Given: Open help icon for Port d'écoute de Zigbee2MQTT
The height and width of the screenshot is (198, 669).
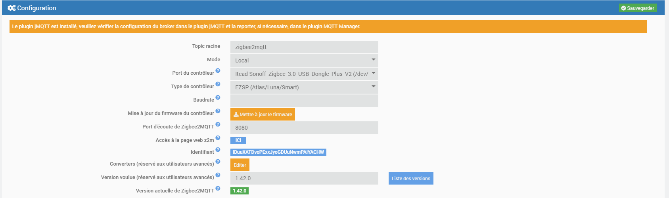Looking at the screenshot, I should [218, 124].
